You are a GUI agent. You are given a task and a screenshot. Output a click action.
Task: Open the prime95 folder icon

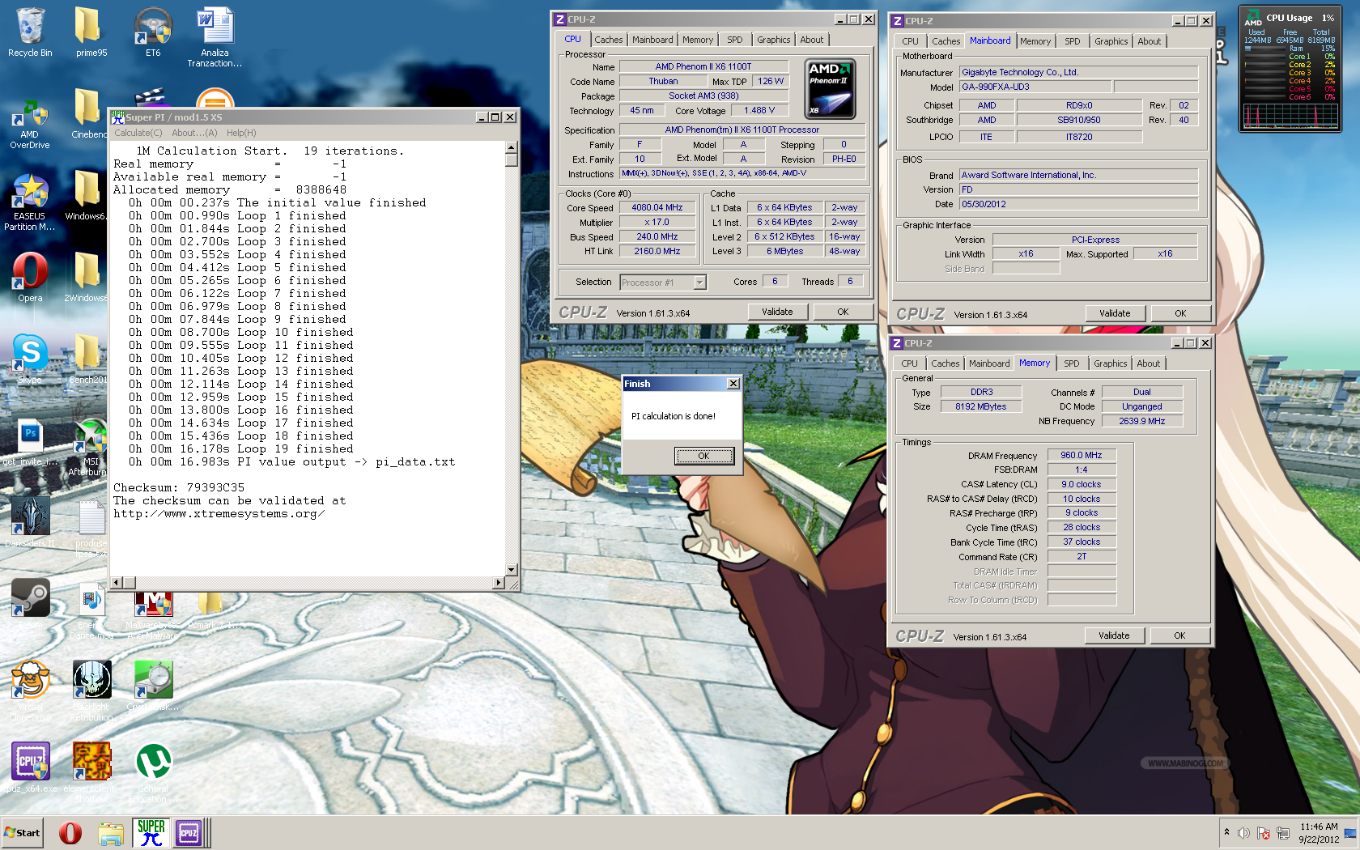(91, 32)
